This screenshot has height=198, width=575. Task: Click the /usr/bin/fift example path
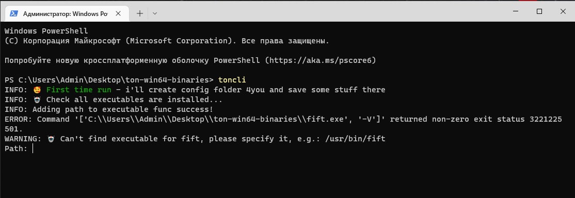pos(355,139)
